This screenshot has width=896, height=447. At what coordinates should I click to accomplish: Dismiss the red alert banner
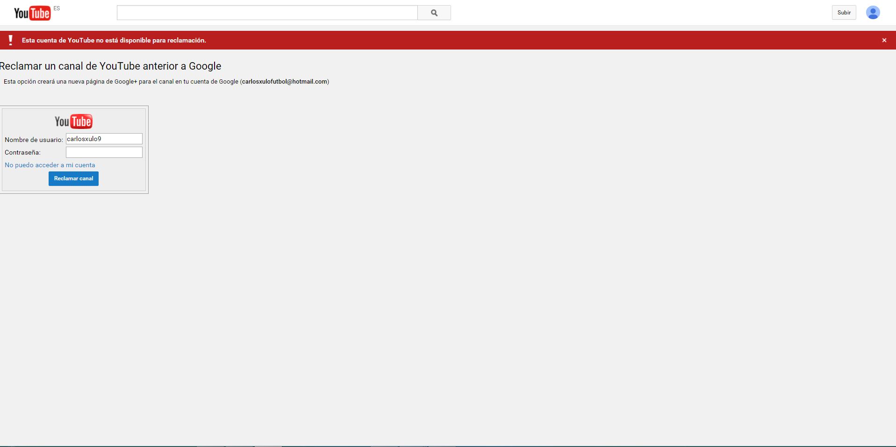(x=884, y=40)
